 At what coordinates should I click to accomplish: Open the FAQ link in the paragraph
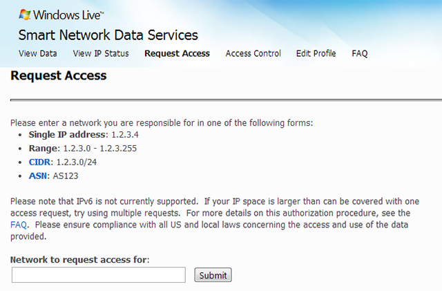pyautogui.click(x=19, y=225)
